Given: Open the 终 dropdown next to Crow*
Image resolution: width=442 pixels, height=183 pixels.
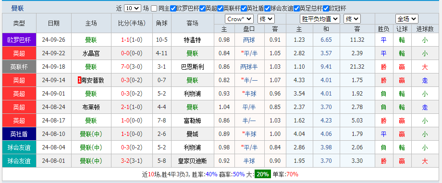Looking at the screenshot, I should pos(266,19).
